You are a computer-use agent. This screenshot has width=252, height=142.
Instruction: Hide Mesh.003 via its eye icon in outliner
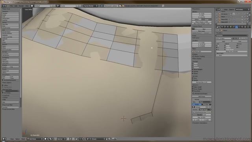242,19
